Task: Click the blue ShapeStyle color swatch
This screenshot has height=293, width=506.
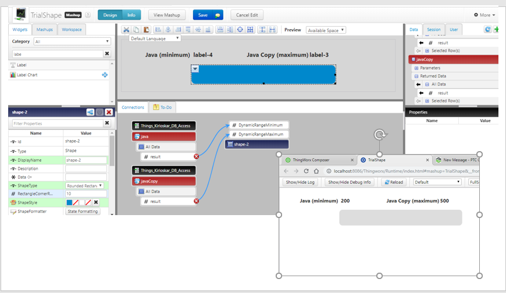Action: tap(69, 202)
